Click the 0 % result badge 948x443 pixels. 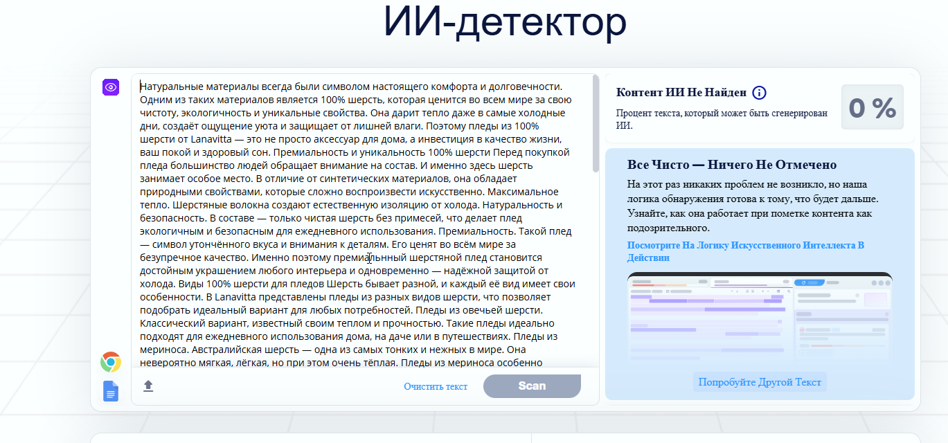[873, 107]
